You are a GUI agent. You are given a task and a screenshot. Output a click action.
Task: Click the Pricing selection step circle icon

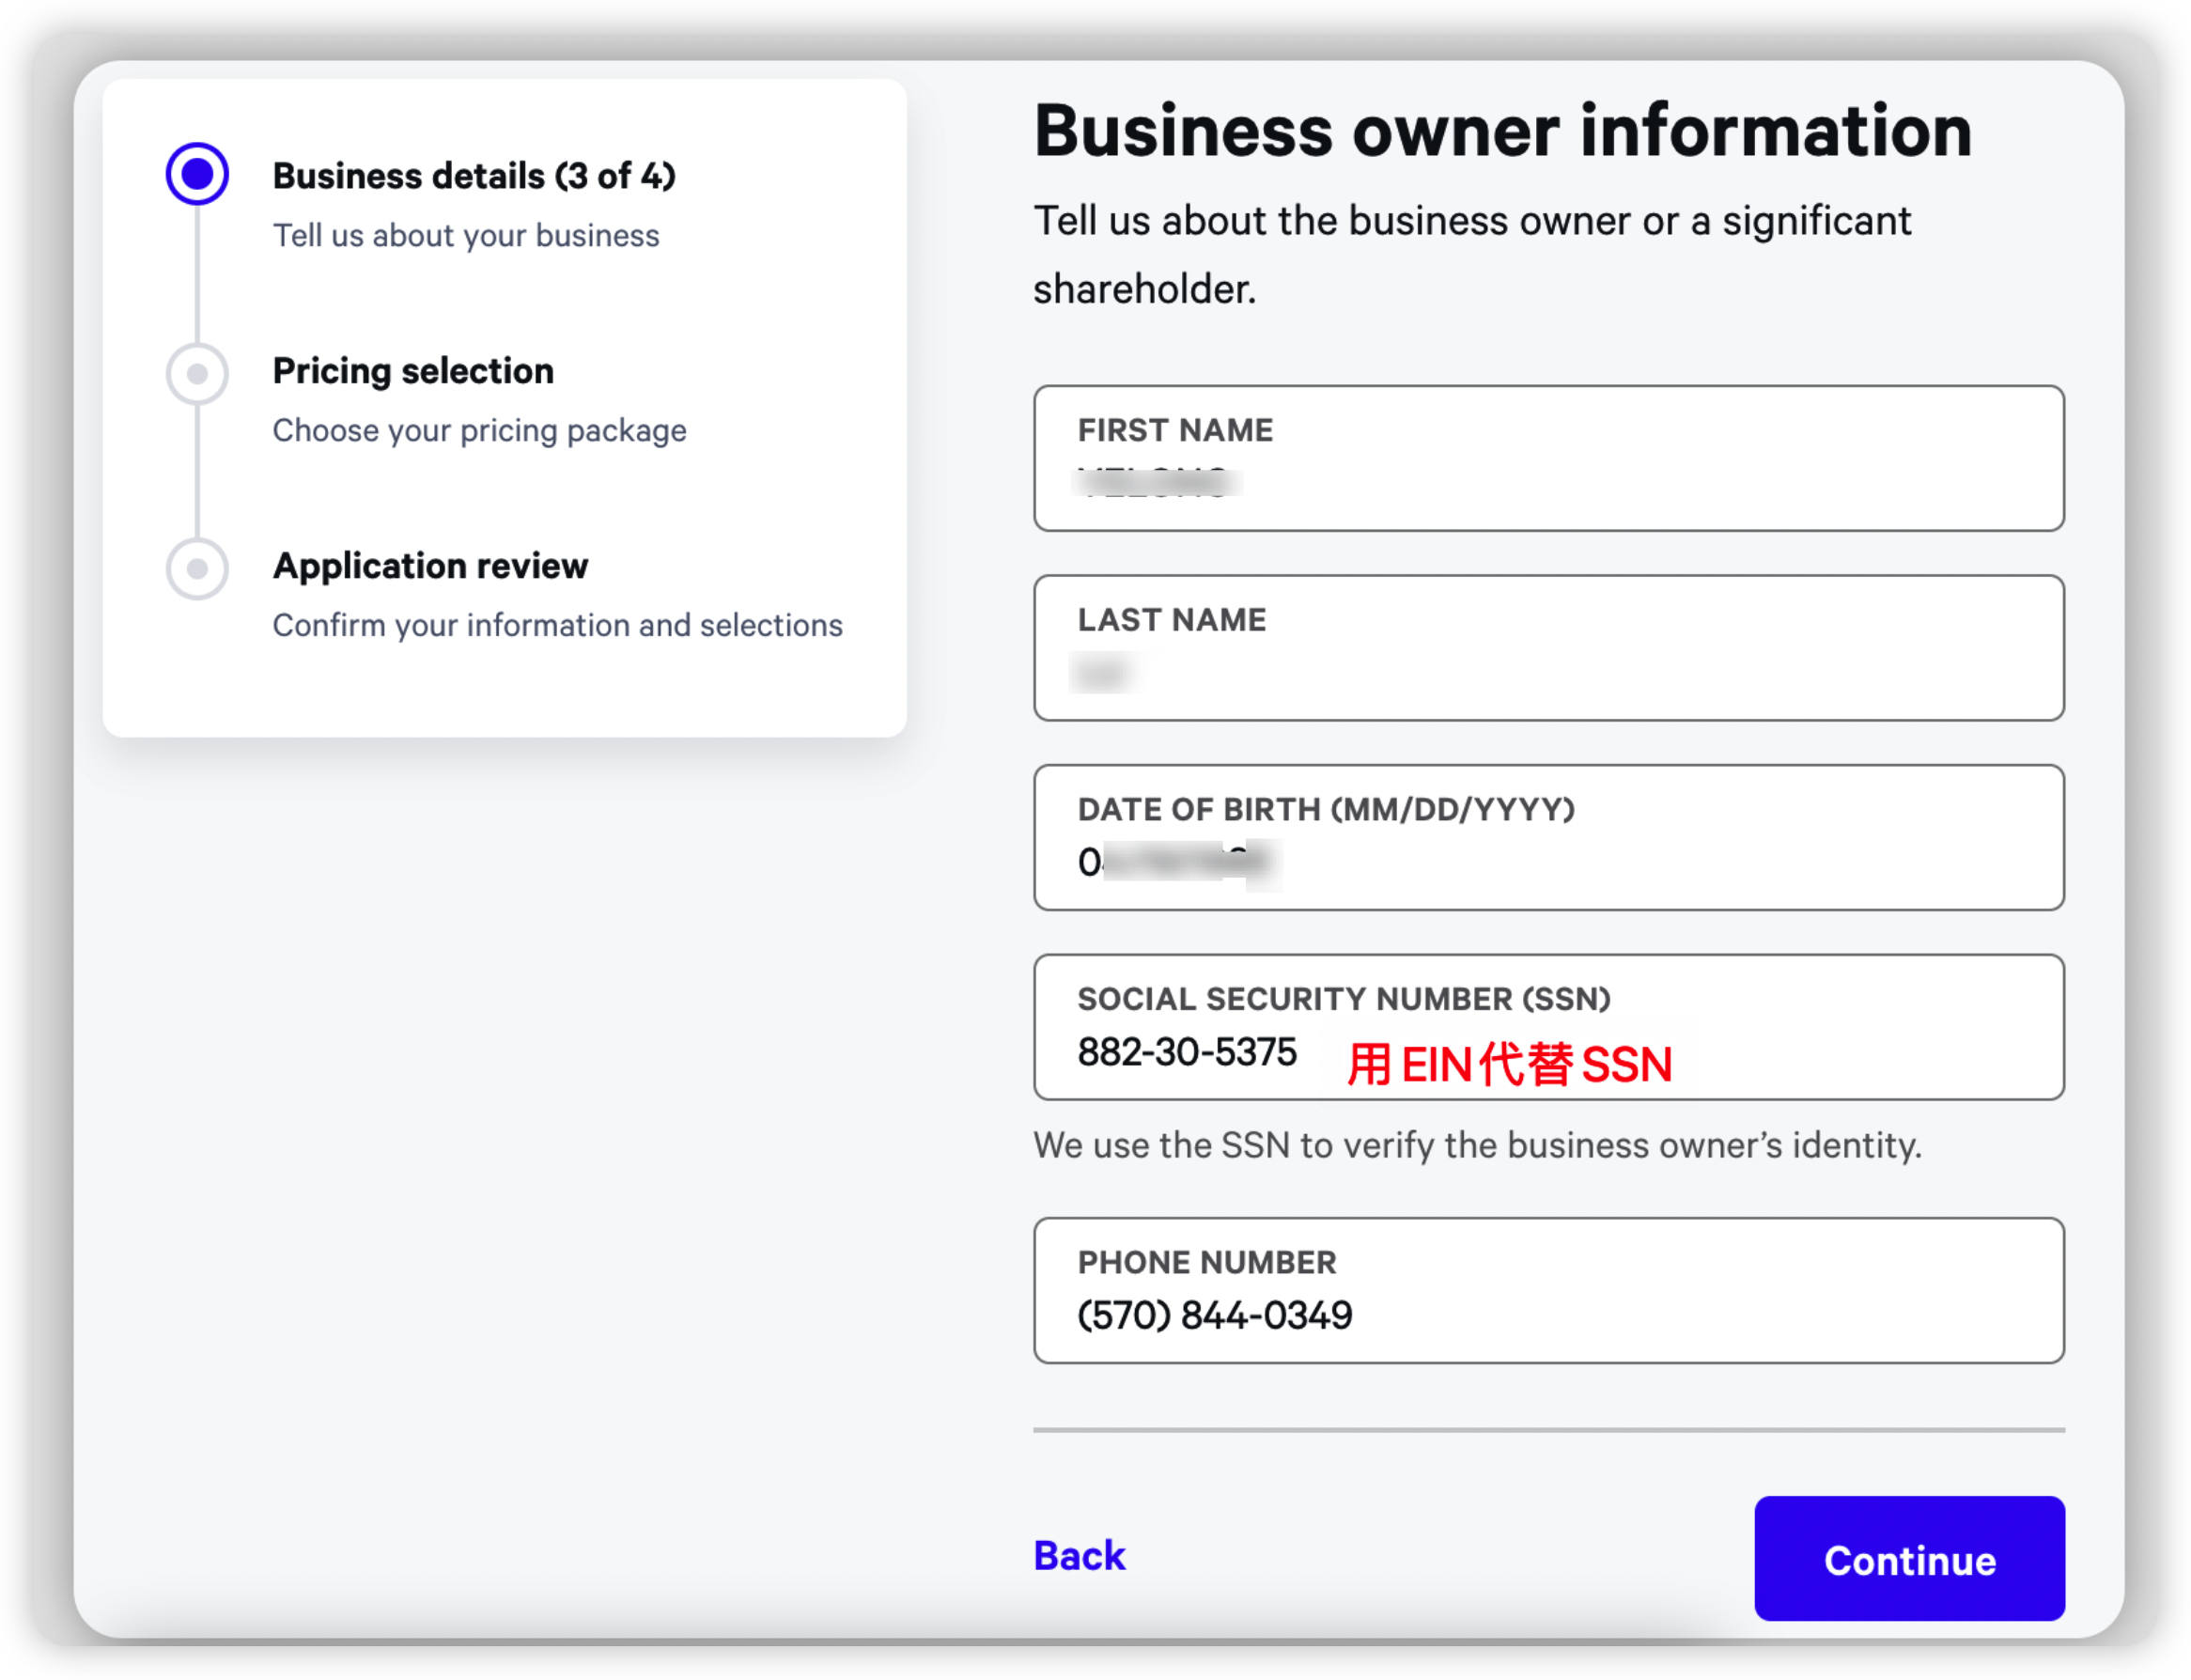(x=197, y=374)
